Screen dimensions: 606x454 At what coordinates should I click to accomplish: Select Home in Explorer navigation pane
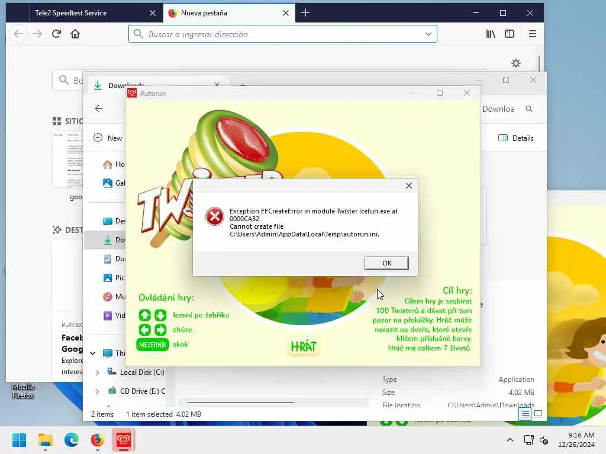click(114, 164)
